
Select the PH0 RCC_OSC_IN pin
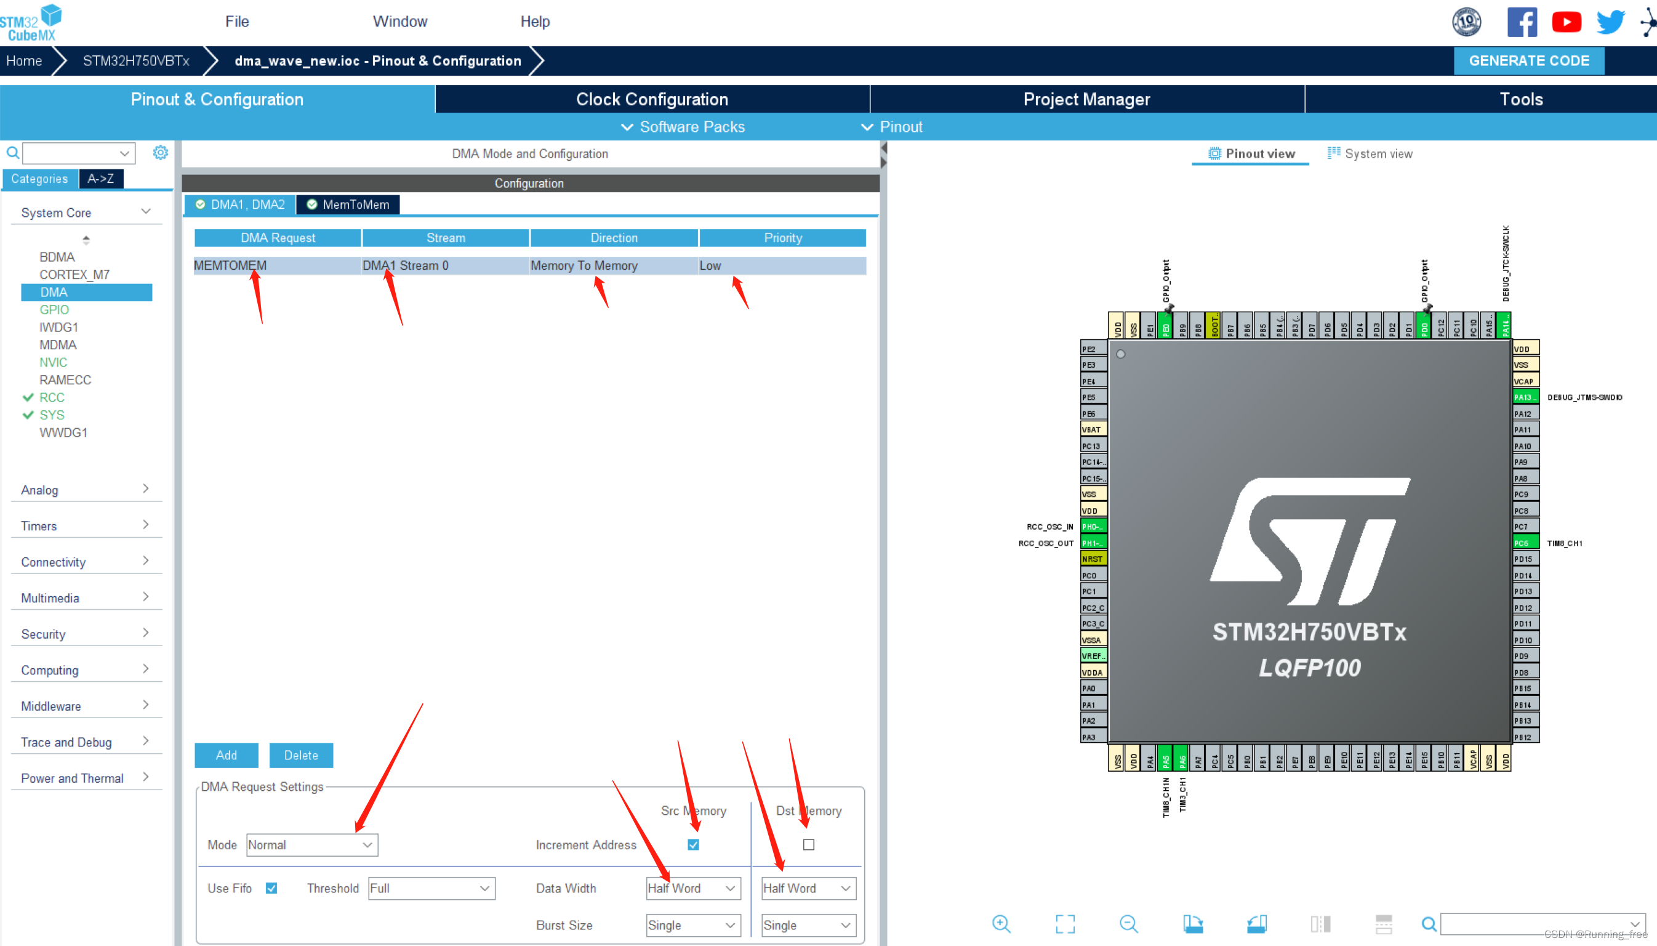pyautogui.click(x=1093, y=527)
